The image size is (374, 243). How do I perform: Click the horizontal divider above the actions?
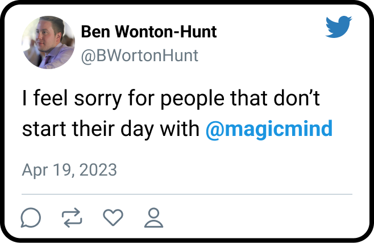point(187,194)
